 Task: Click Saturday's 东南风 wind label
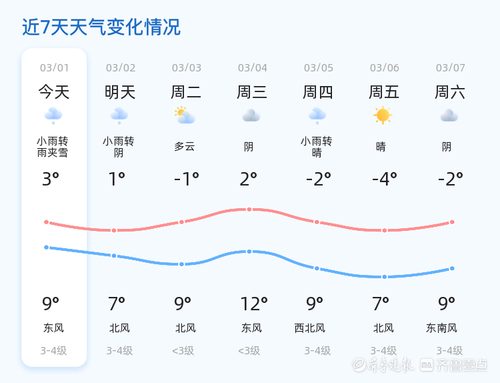point(442,328)
